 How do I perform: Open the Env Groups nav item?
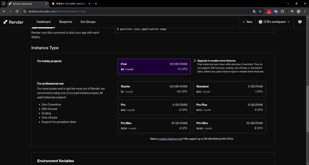[x=88, y=22]
